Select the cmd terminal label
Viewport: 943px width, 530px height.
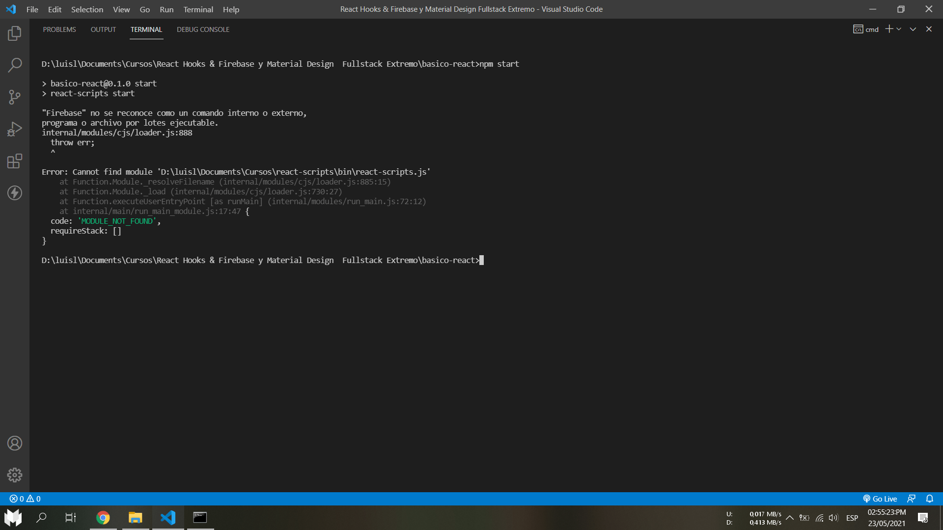click(x=866, y=29)
